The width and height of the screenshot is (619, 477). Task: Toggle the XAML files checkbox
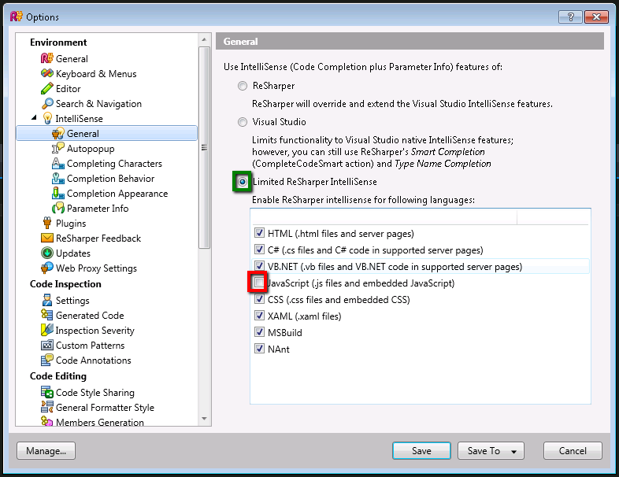coord(259,316)
